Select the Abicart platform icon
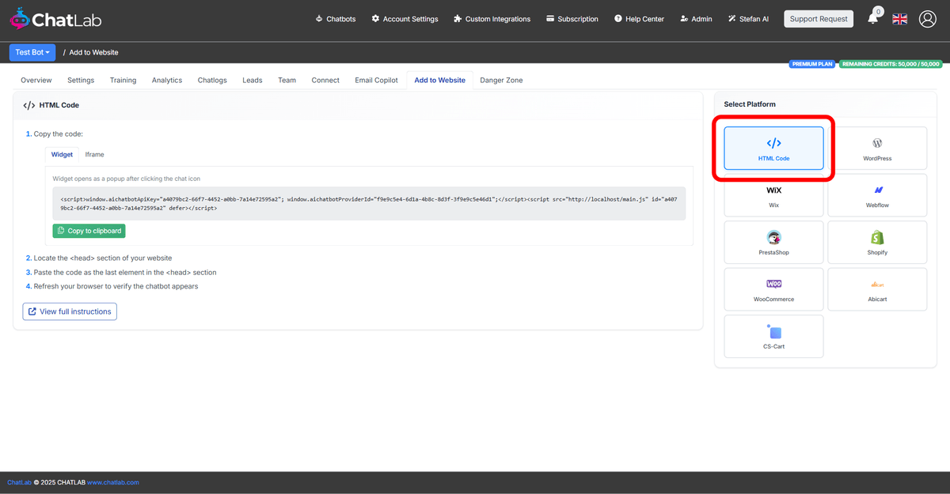 (877, 288)
